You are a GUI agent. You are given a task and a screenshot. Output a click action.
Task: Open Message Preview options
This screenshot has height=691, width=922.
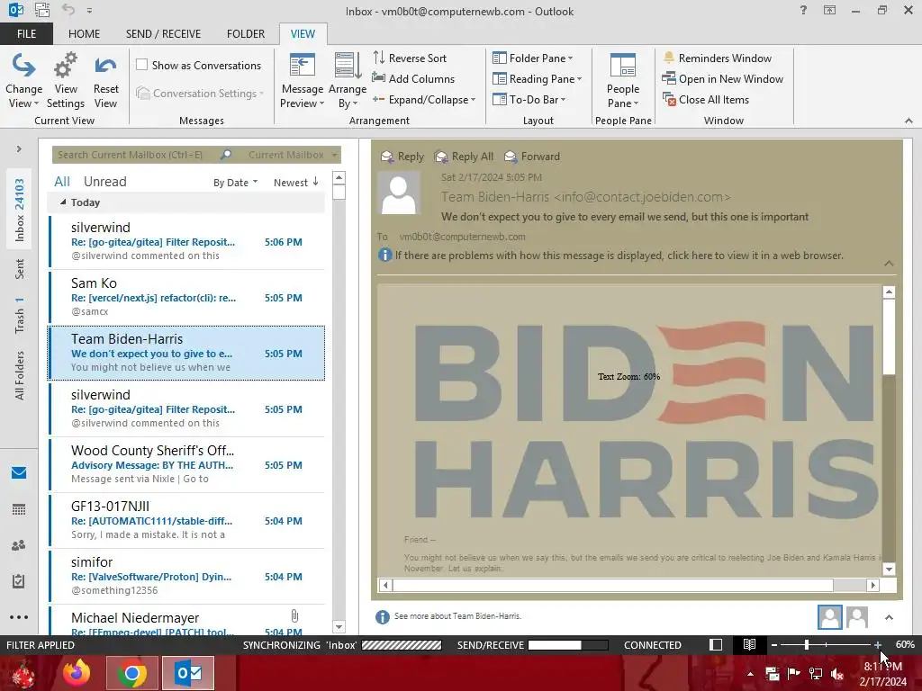(x=303, y=81)
